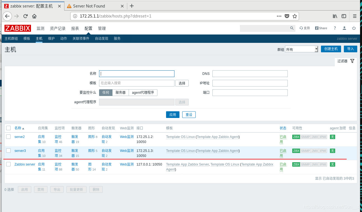The image size is (362, 212).
Task: Open the Firefox hamburger menu
Action: point(355,16)
